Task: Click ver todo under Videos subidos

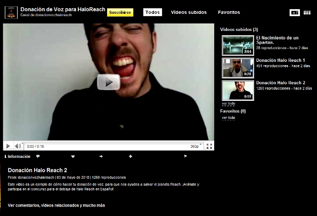Action: click(x=229, y=103)
